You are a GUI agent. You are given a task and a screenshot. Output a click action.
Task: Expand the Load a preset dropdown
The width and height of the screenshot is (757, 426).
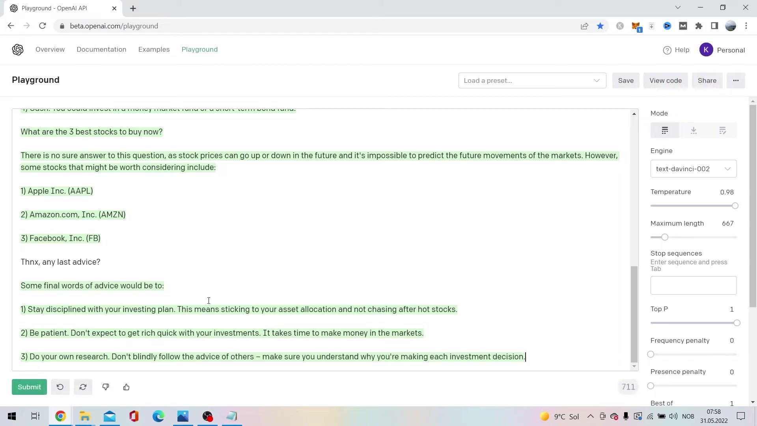[x=532, y=80]
